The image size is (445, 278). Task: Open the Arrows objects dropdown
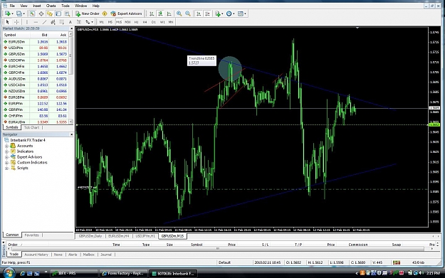89,22
